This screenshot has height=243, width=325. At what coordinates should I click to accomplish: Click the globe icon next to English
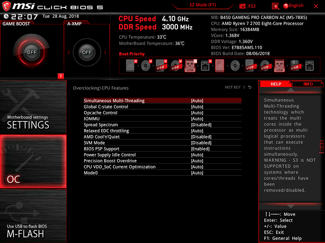tap(286, 5)
